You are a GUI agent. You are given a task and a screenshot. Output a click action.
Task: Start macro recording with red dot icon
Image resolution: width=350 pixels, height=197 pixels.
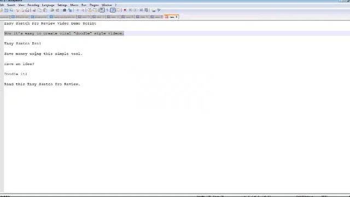coord(125,10)
